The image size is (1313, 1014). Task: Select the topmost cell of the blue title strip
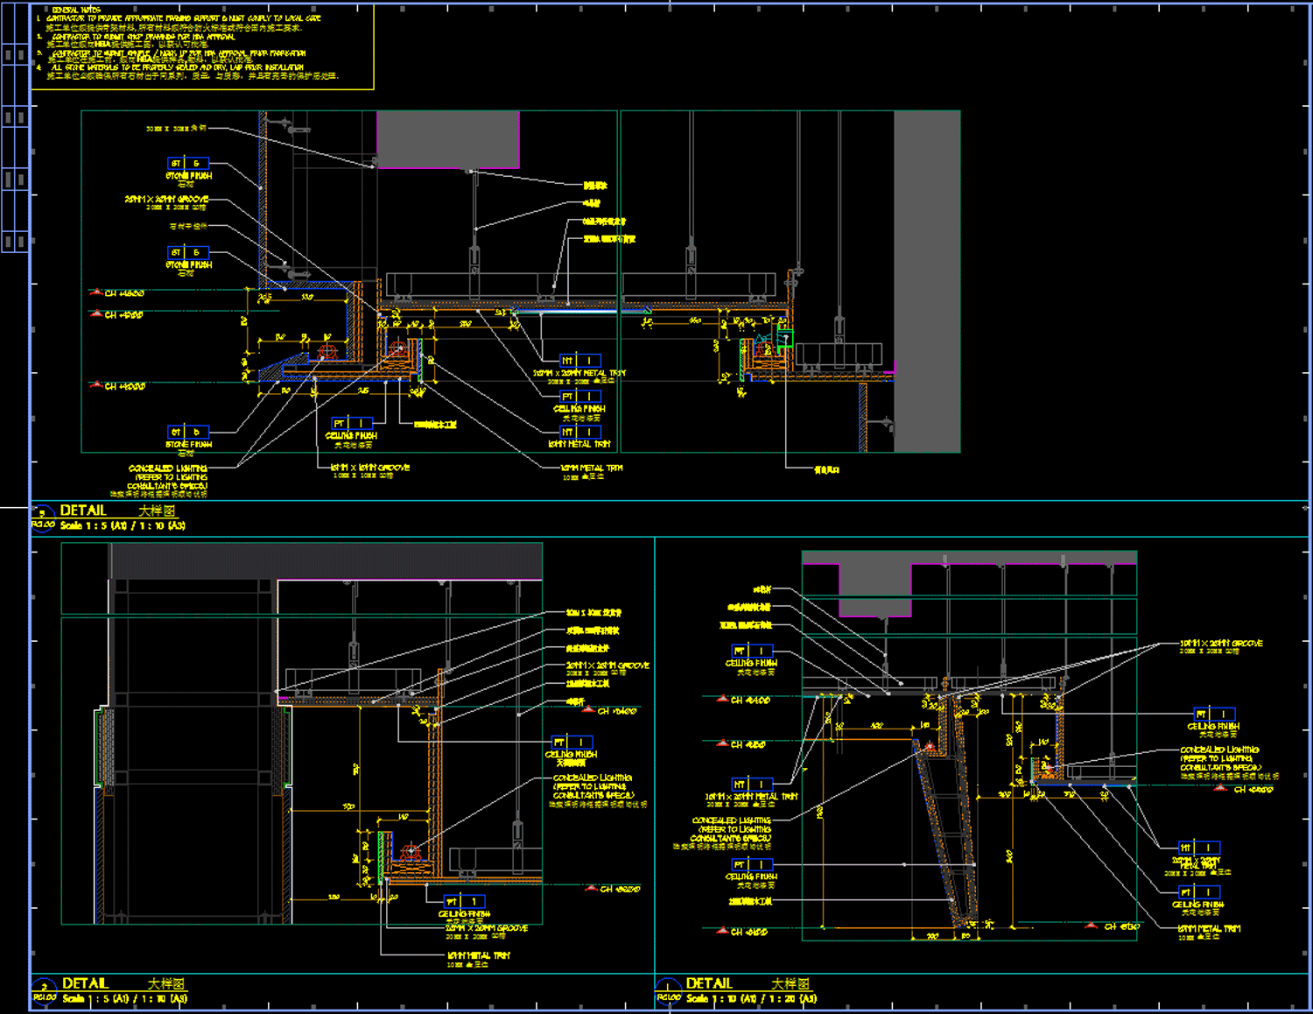coord(15,23)
